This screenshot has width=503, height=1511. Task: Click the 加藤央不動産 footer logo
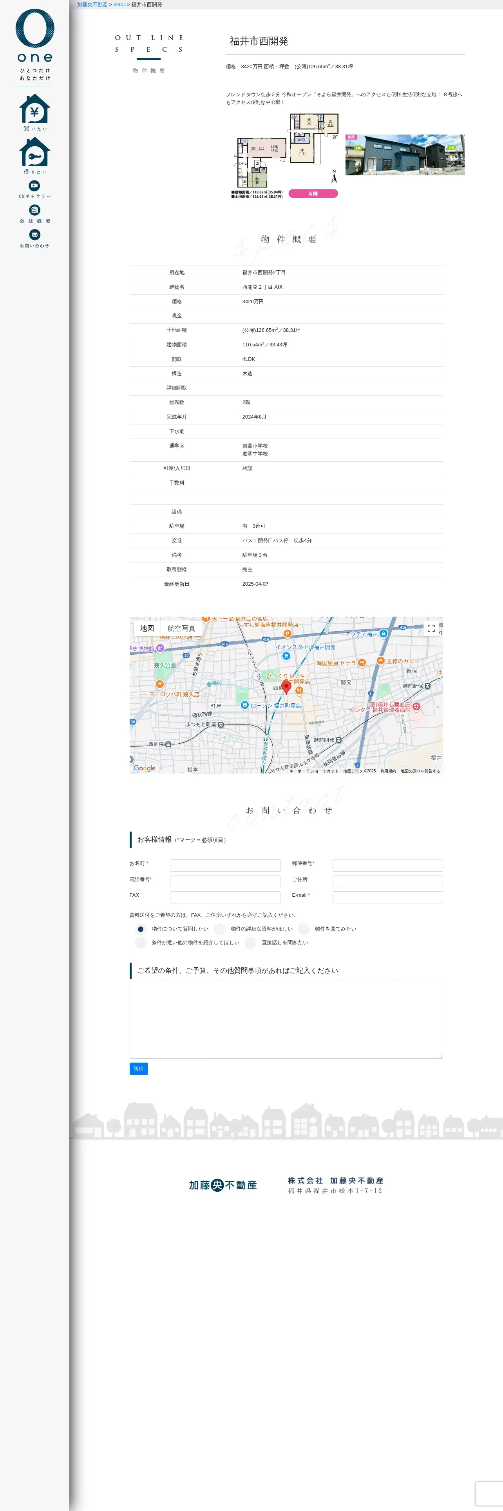point(223,1185)
